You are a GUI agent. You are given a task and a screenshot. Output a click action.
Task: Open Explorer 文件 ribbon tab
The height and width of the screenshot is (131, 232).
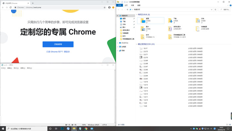click(x=120, y=5)
